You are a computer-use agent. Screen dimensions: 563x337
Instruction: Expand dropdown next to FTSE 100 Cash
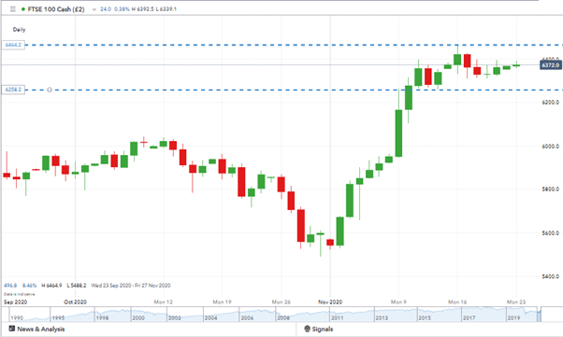pos(94,9)
